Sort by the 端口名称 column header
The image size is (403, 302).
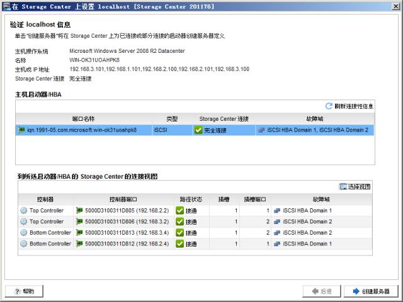tap(83, 118)
